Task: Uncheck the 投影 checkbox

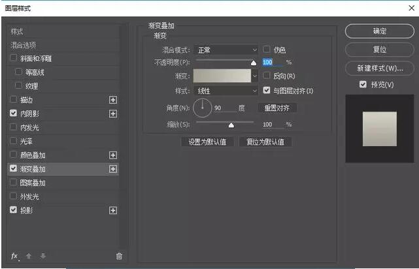Action: tap(13, 210)
